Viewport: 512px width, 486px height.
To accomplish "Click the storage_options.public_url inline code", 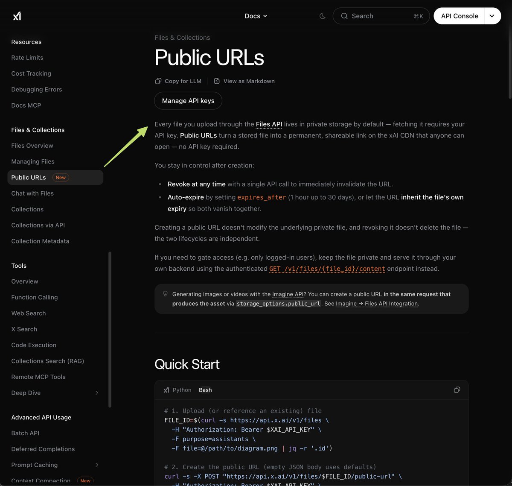I will (278, 304).
